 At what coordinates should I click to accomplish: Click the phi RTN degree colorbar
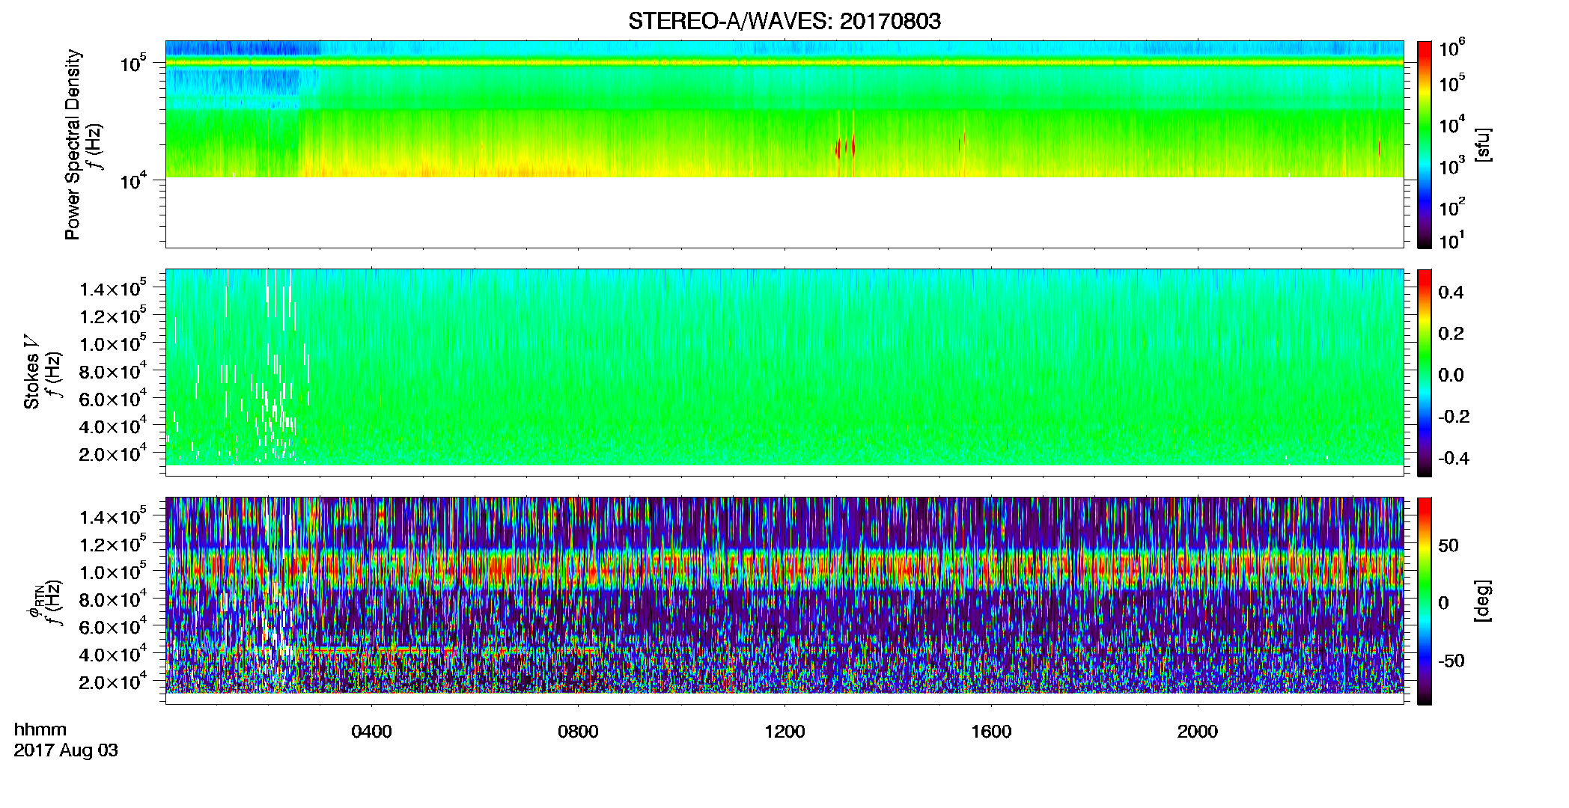point(1425,601)
